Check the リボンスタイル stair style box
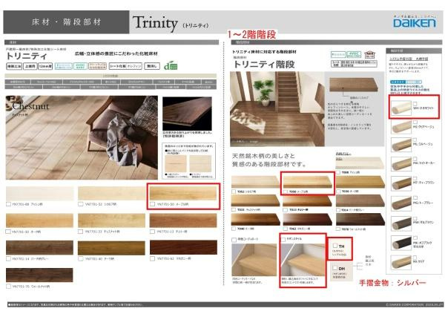445x314 pixels. 283,239
